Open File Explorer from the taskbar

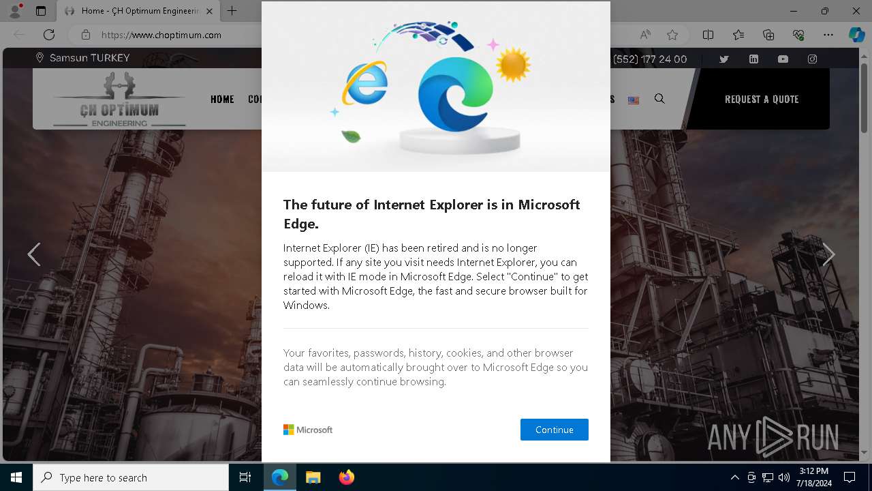coord(313,477)
